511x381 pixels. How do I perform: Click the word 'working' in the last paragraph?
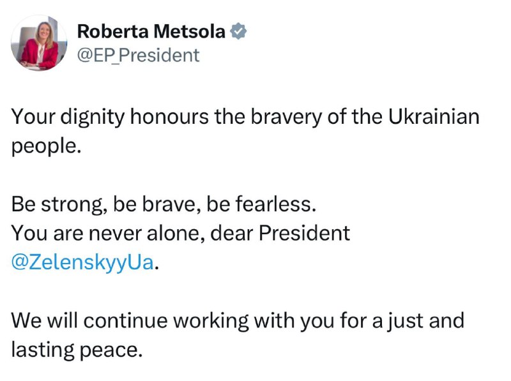tap(211, 321)
